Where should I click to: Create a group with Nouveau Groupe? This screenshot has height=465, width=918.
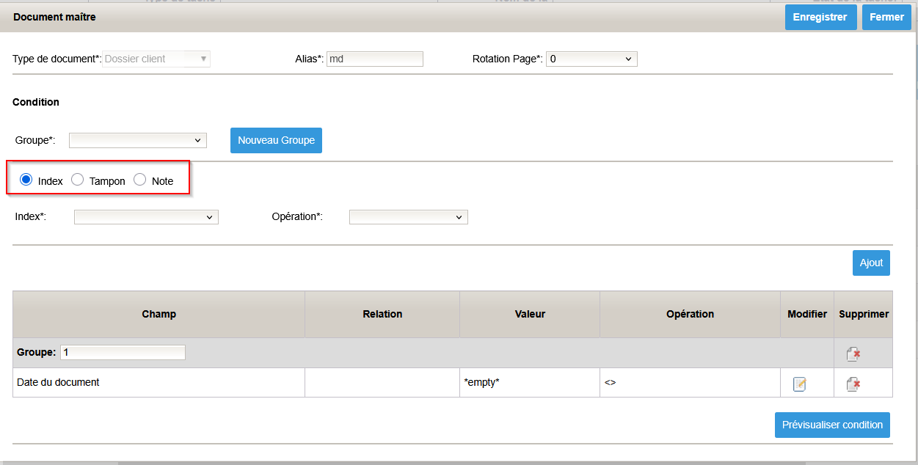[276, 140]
